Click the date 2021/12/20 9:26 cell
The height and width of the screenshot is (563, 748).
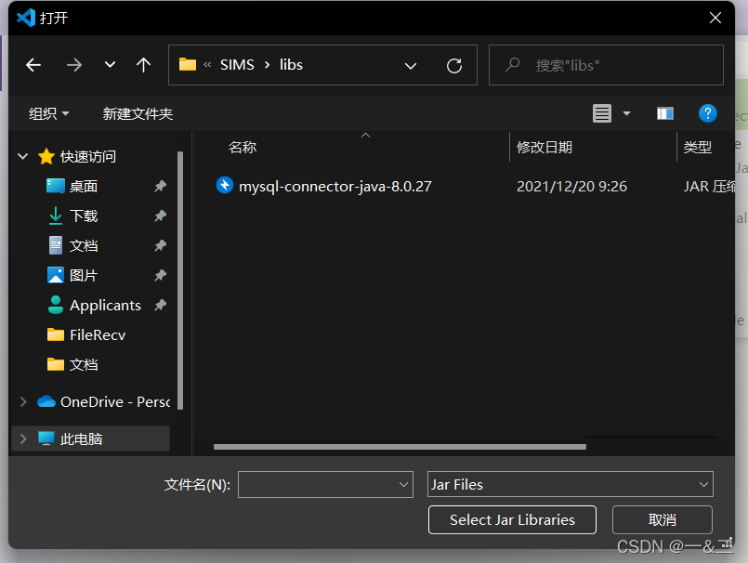click(x=571, y=186)
